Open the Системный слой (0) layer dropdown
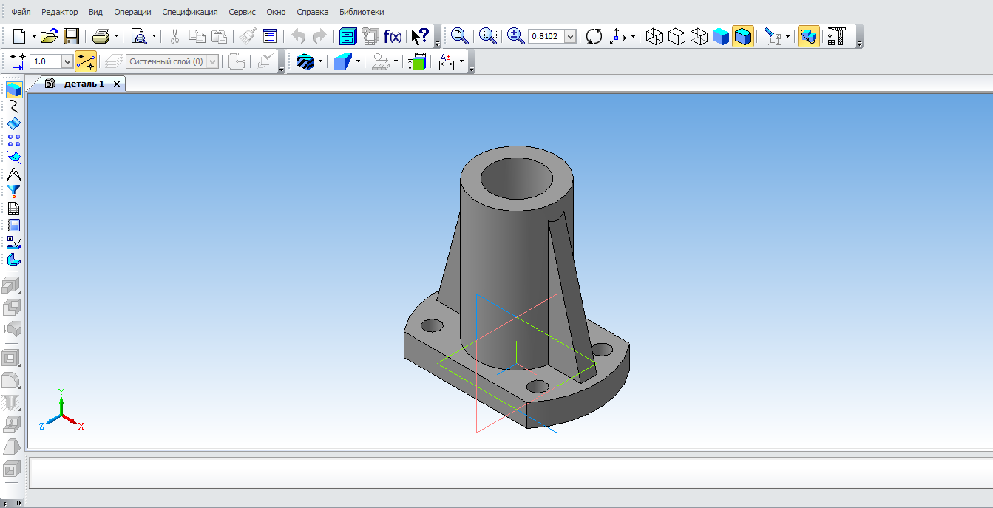The image size is (993, 508). tap(213, 62)
